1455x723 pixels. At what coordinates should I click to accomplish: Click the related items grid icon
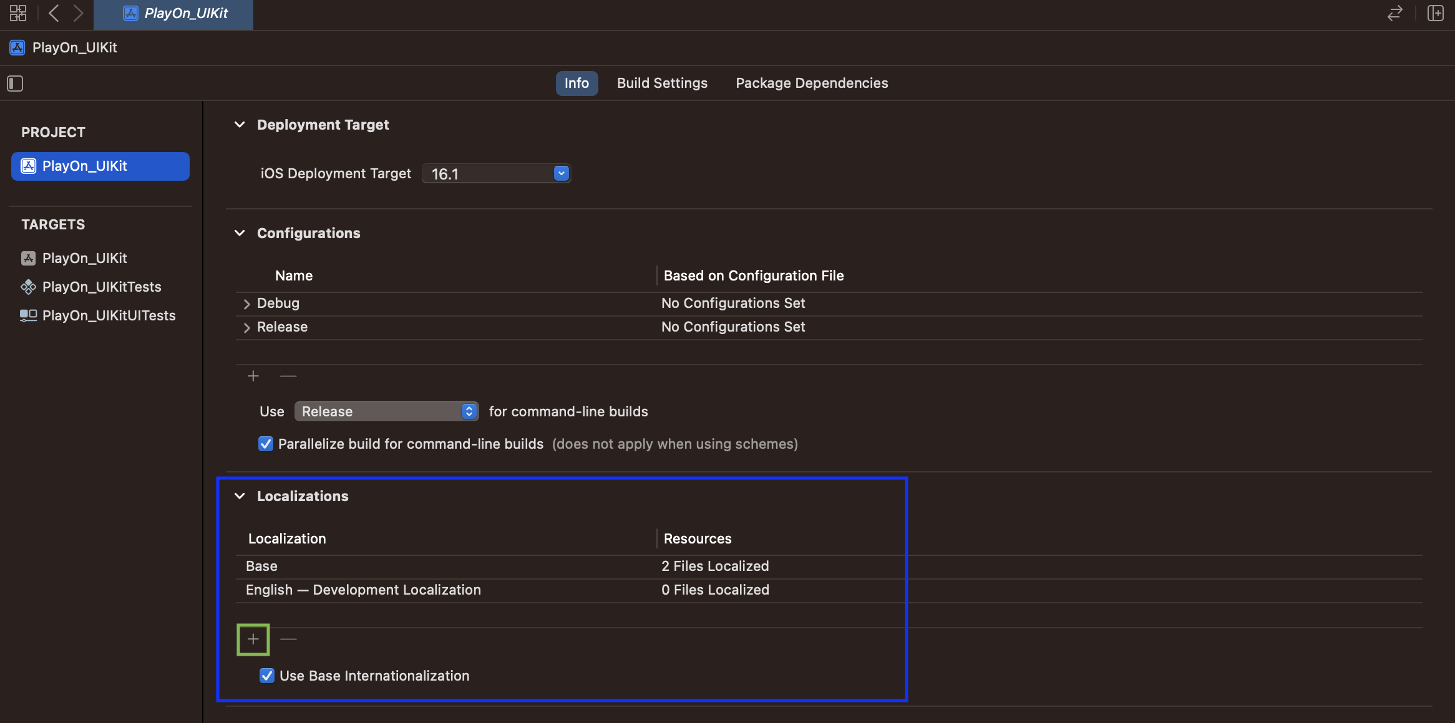(18, 13)
